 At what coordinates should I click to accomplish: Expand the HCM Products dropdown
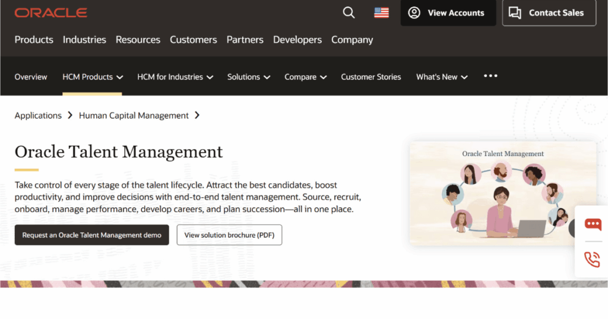click(x=93, y=77)
